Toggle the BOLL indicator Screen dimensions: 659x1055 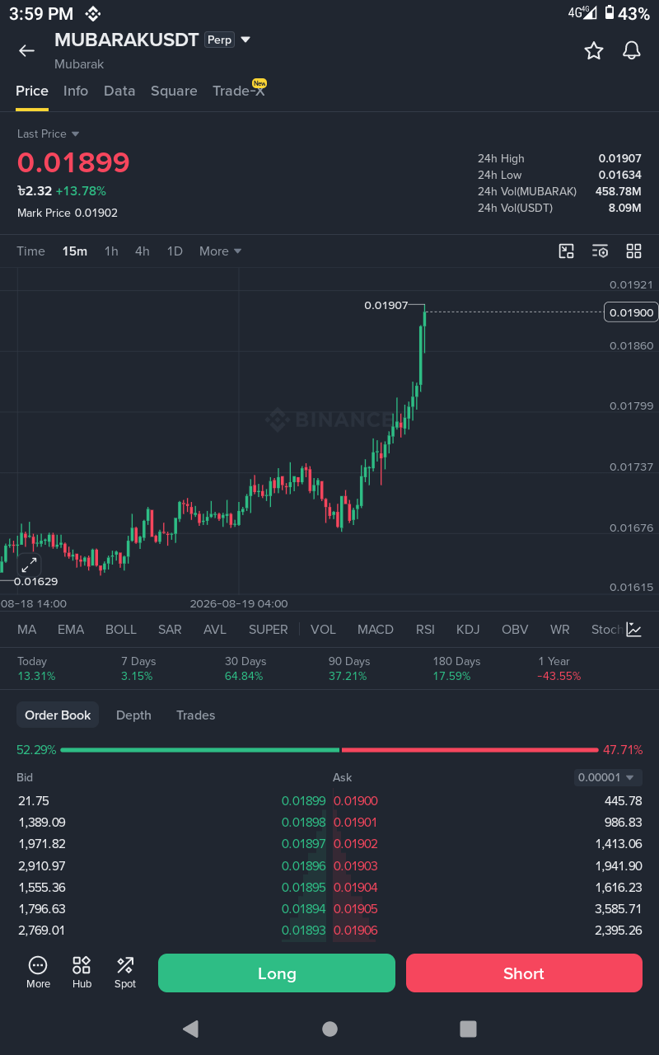click(121, 630)
